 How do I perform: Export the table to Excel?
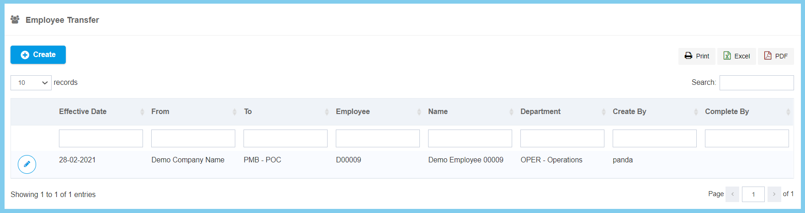736,56
